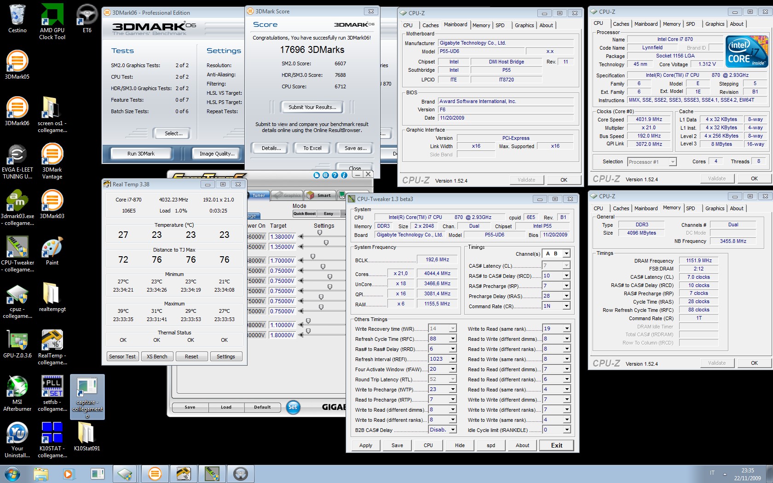Click the Windows Media Player taskbar icon
Screen dimensions: 773x483
tap(69, 474)
